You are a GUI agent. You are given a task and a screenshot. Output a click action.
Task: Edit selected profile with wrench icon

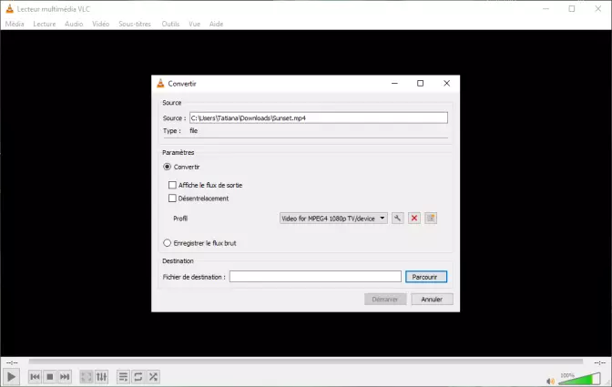pyautogui.click(x=397, y=218)
